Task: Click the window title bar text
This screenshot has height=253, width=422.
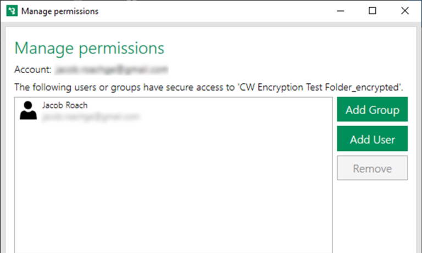Action: 60,11
